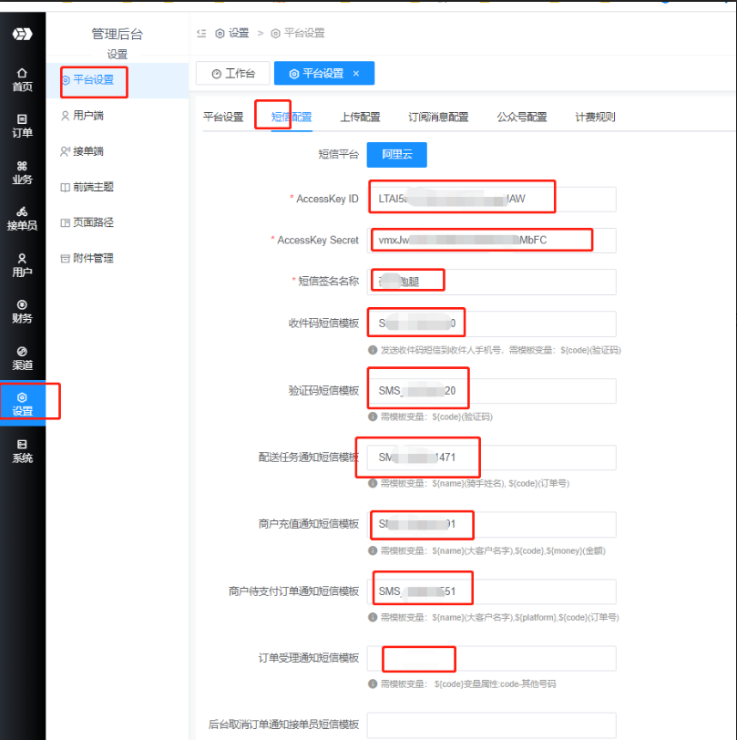The height and width of the screenshot is (740, 737).
Task: Open 附件管理 in the settings submenu
Action: 92,258
